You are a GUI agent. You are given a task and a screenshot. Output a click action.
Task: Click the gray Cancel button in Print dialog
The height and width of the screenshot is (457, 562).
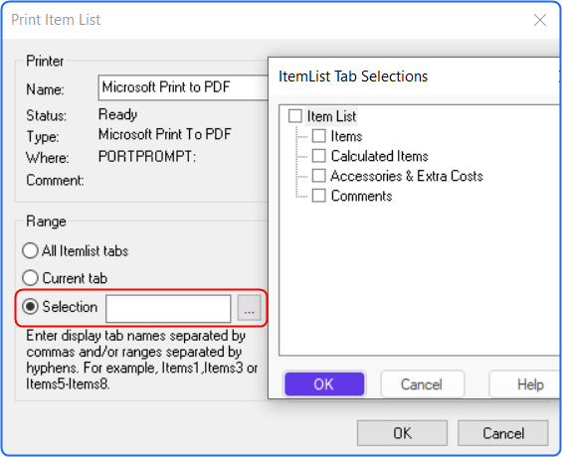tap(503, 433)
